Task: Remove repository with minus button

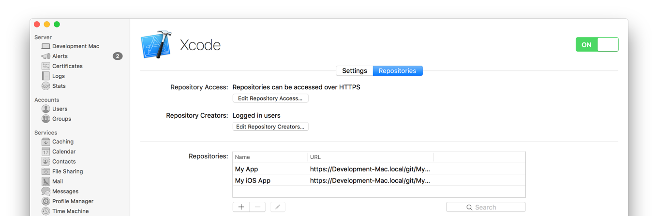Action: (x=257, y=207)
